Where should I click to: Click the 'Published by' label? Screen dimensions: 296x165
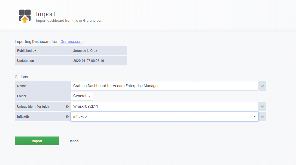click(x=26, y=50)
